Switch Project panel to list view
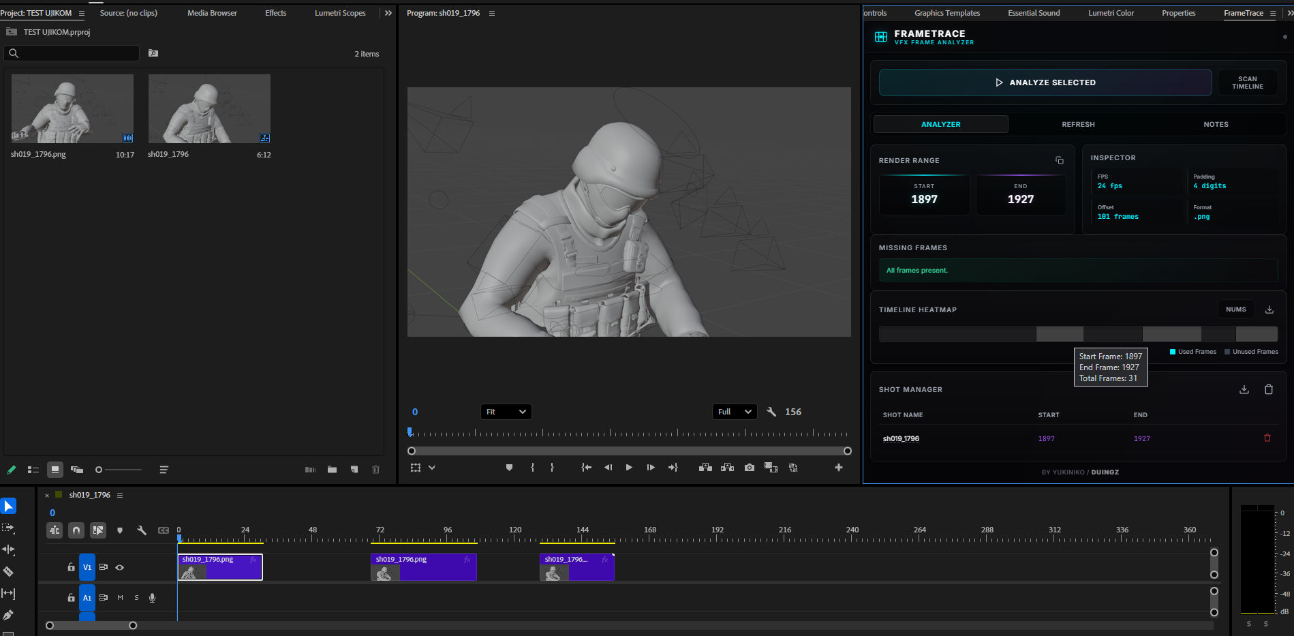Screen dimensions: 1294x636 tap(33, 470)
